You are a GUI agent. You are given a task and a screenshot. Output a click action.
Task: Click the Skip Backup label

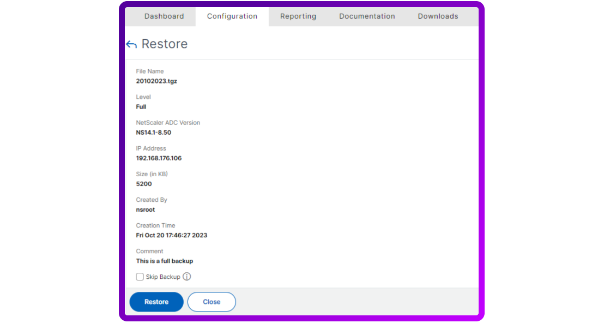pos(163,277)
